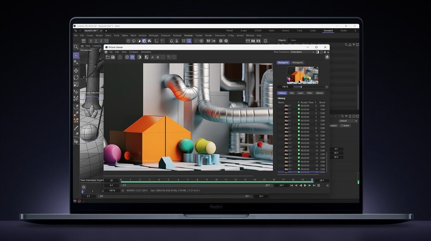Click the Bullet button
Image resolution: width=431 pixels, height=241 pixels.
tap(345, 126)
